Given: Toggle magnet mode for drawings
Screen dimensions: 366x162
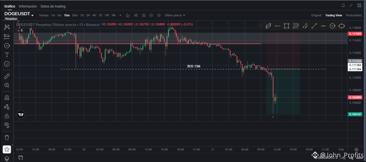Looking at the screenshot, I should tap(7, 97).
